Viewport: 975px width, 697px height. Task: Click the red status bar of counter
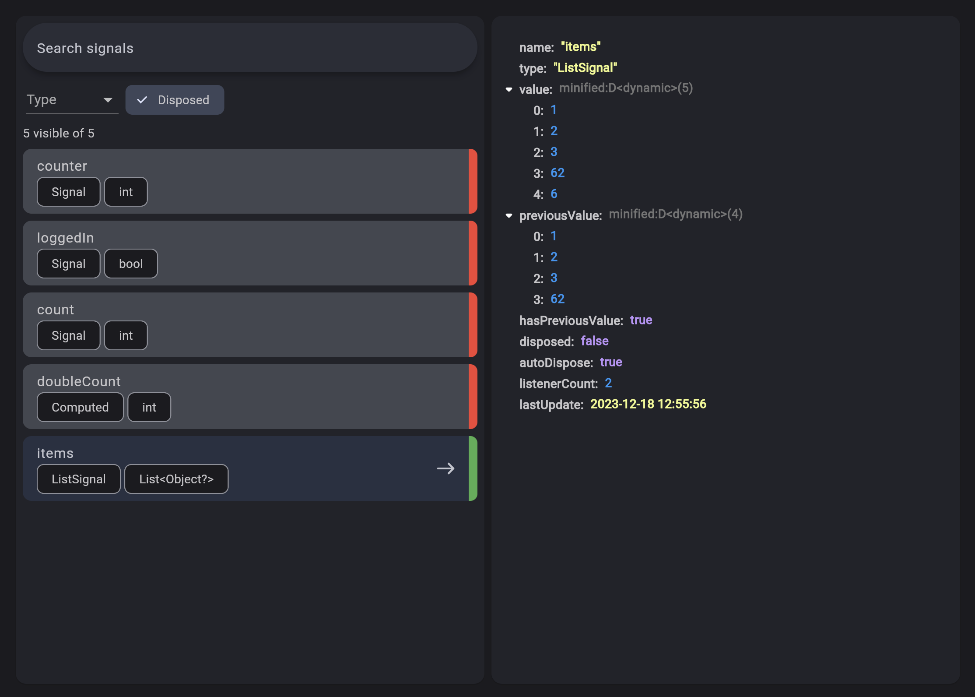473,181
